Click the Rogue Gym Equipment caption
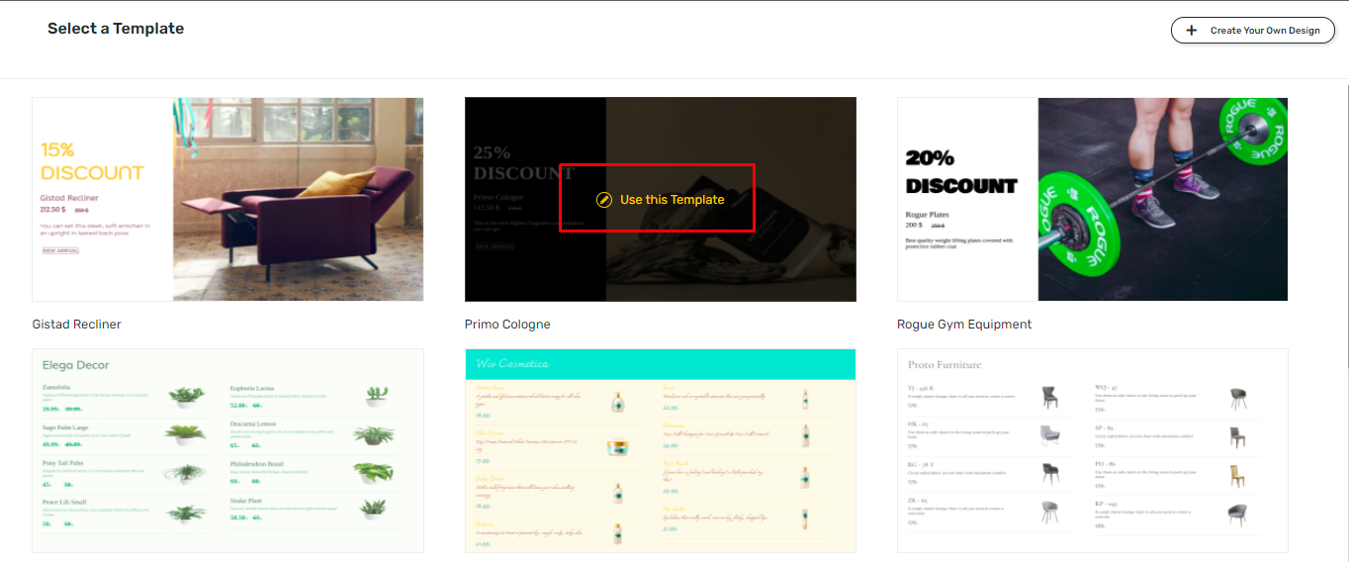The image size is (1349, 562). coord(963,325)
